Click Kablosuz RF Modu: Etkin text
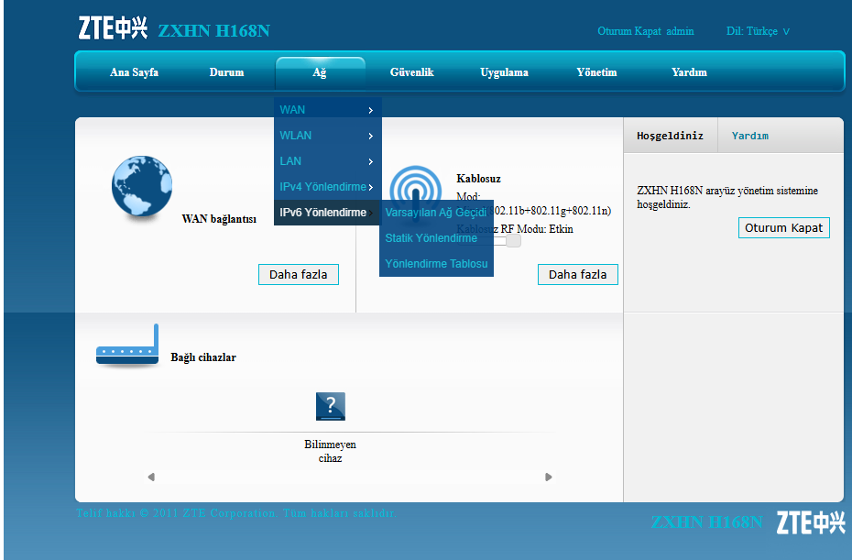The width and height of the screenshot is (852, 560). [515, 229]
